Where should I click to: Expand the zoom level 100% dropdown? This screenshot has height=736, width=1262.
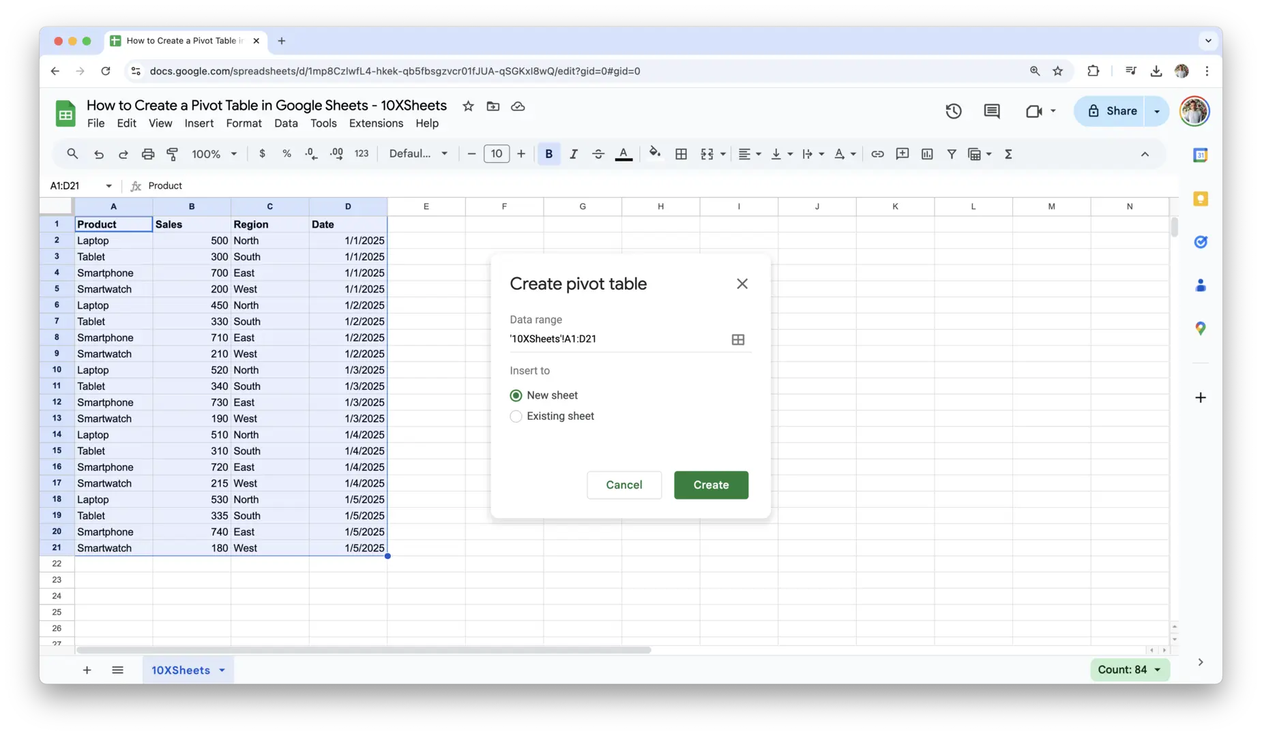[214, 154]
